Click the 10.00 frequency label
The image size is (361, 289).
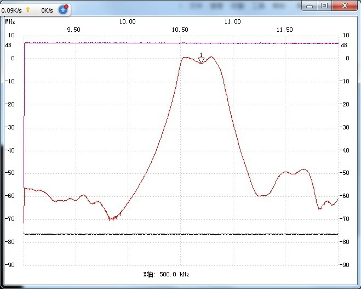click(127, 22)
